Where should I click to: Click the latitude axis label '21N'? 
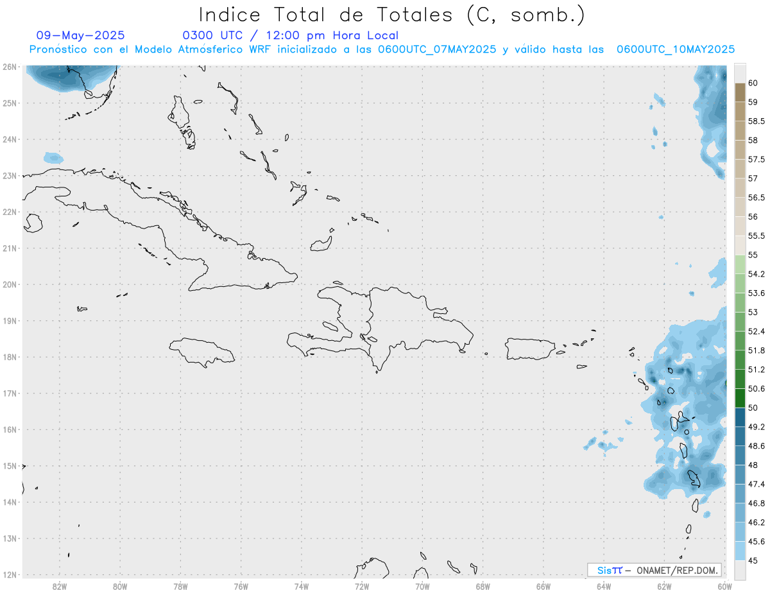(x=9, y=248)
